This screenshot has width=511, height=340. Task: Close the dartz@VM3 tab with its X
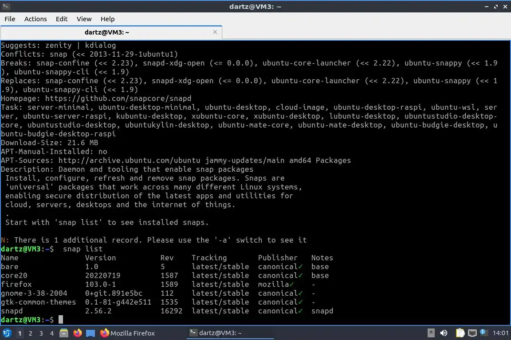(215, 32)
